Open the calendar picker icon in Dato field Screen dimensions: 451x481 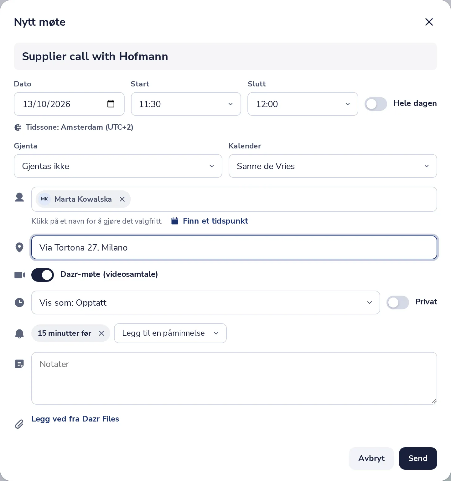pyautogui.click(x=111, y=104)
